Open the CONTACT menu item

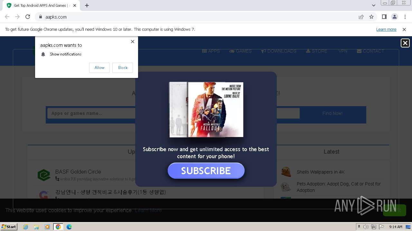[370, 51]
